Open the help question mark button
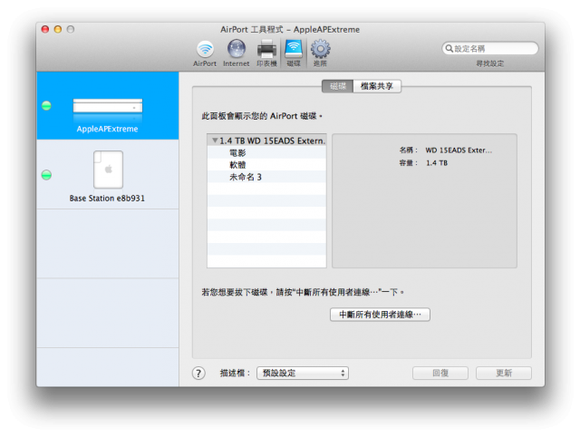This screenshot has width=580, height=437. tap(198, 373)
